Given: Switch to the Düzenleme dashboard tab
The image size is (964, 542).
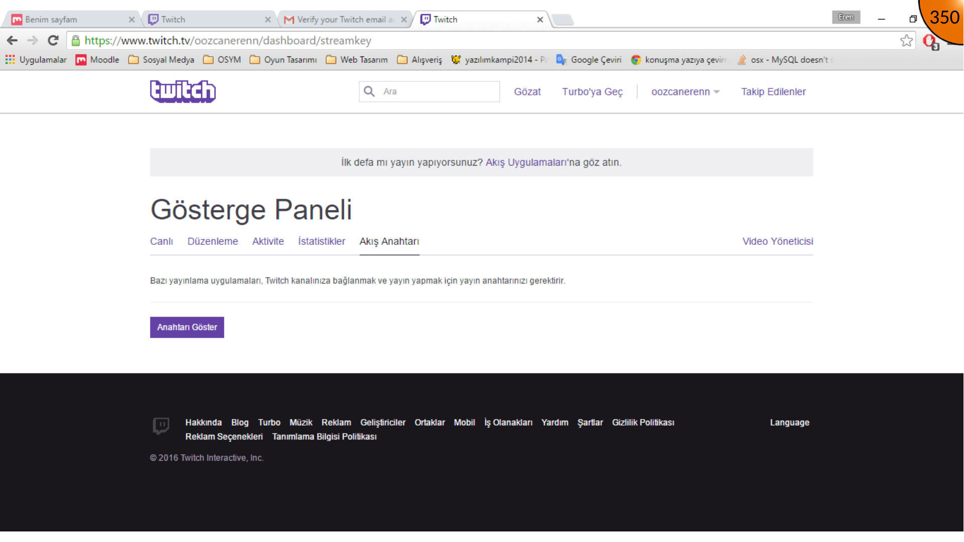Looking at the screenshot, I should [213, 241].
